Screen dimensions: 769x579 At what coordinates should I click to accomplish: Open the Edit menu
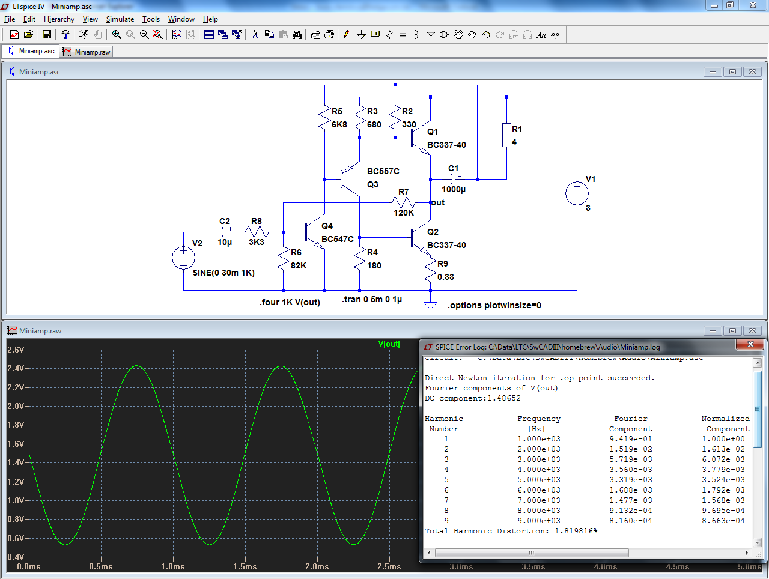(29, 19)
